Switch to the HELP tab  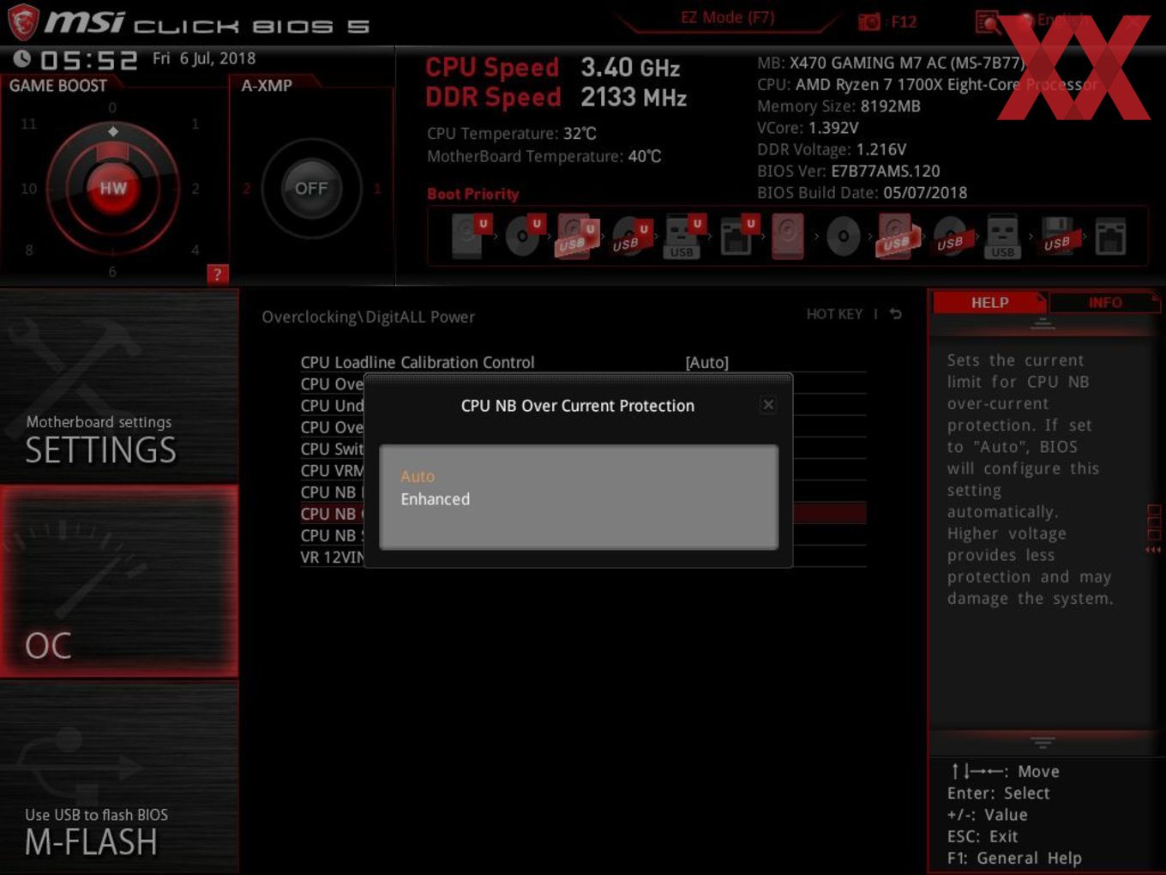tap(989, 302)
